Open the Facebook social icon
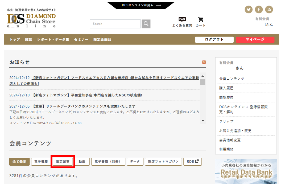Screen dimensions: 281x185 [259, 10]
